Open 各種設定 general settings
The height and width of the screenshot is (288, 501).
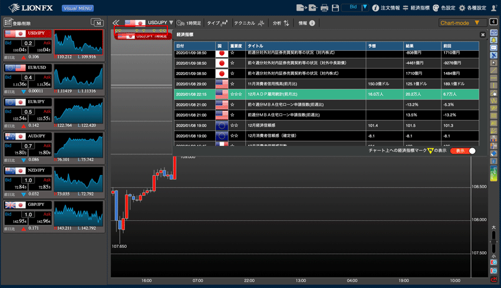coord(473,8)
